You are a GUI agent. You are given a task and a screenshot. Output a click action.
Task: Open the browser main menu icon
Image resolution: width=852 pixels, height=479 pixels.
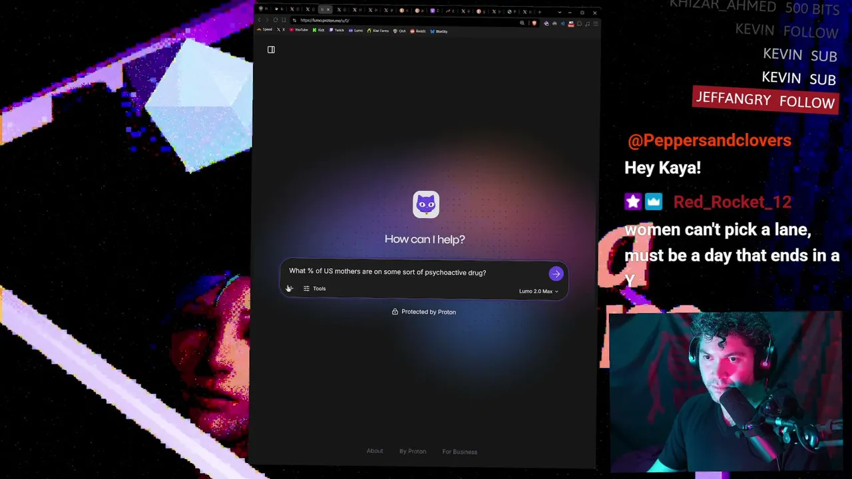[x=595, y=24]
